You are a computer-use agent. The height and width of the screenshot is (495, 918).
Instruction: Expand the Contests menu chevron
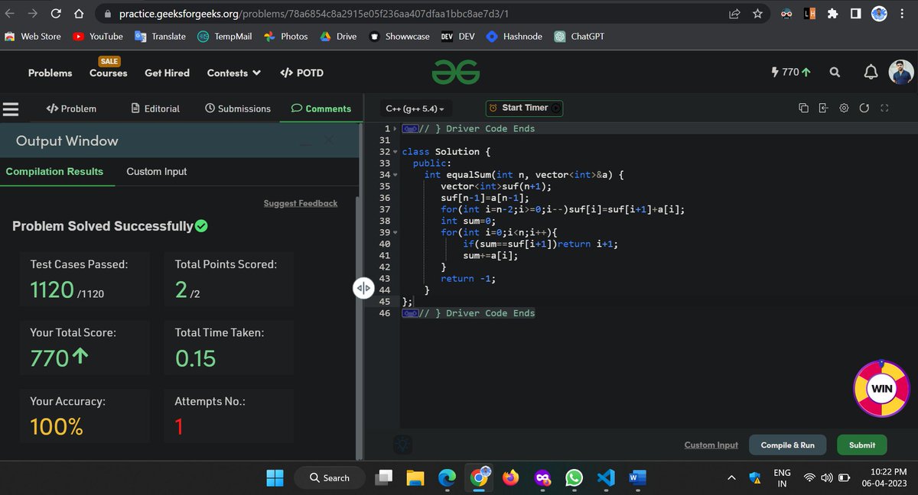click(256, 73)
